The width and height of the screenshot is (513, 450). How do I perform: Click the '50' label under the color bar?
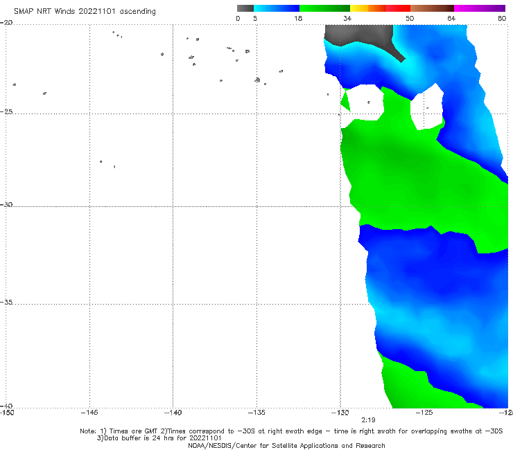pyautogui.click(x=410, y=18)
